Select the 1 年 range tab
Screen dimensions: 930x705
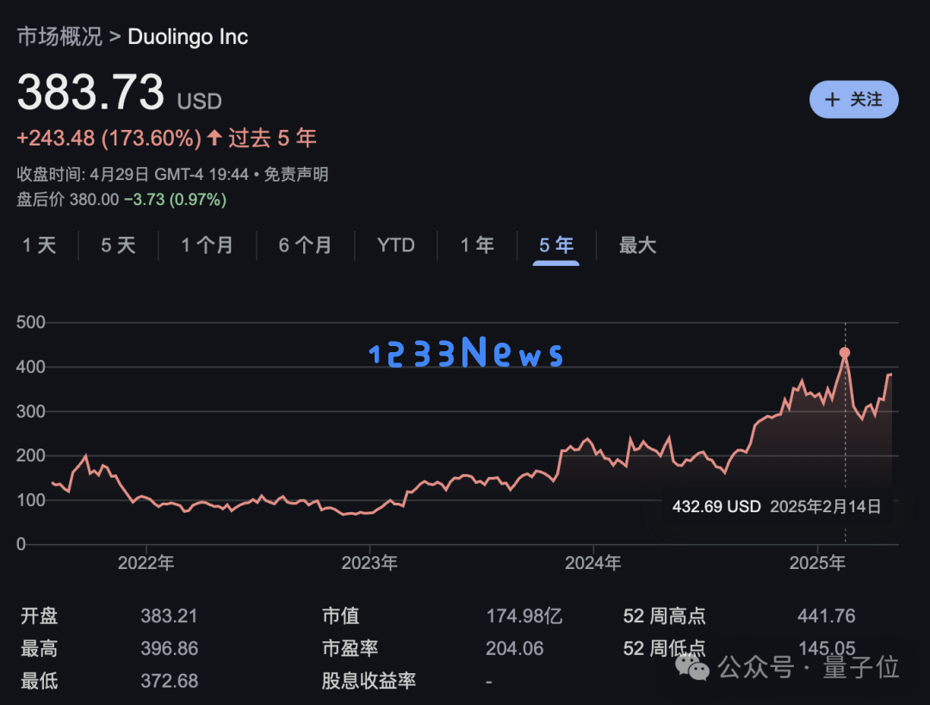pos(477,244)
